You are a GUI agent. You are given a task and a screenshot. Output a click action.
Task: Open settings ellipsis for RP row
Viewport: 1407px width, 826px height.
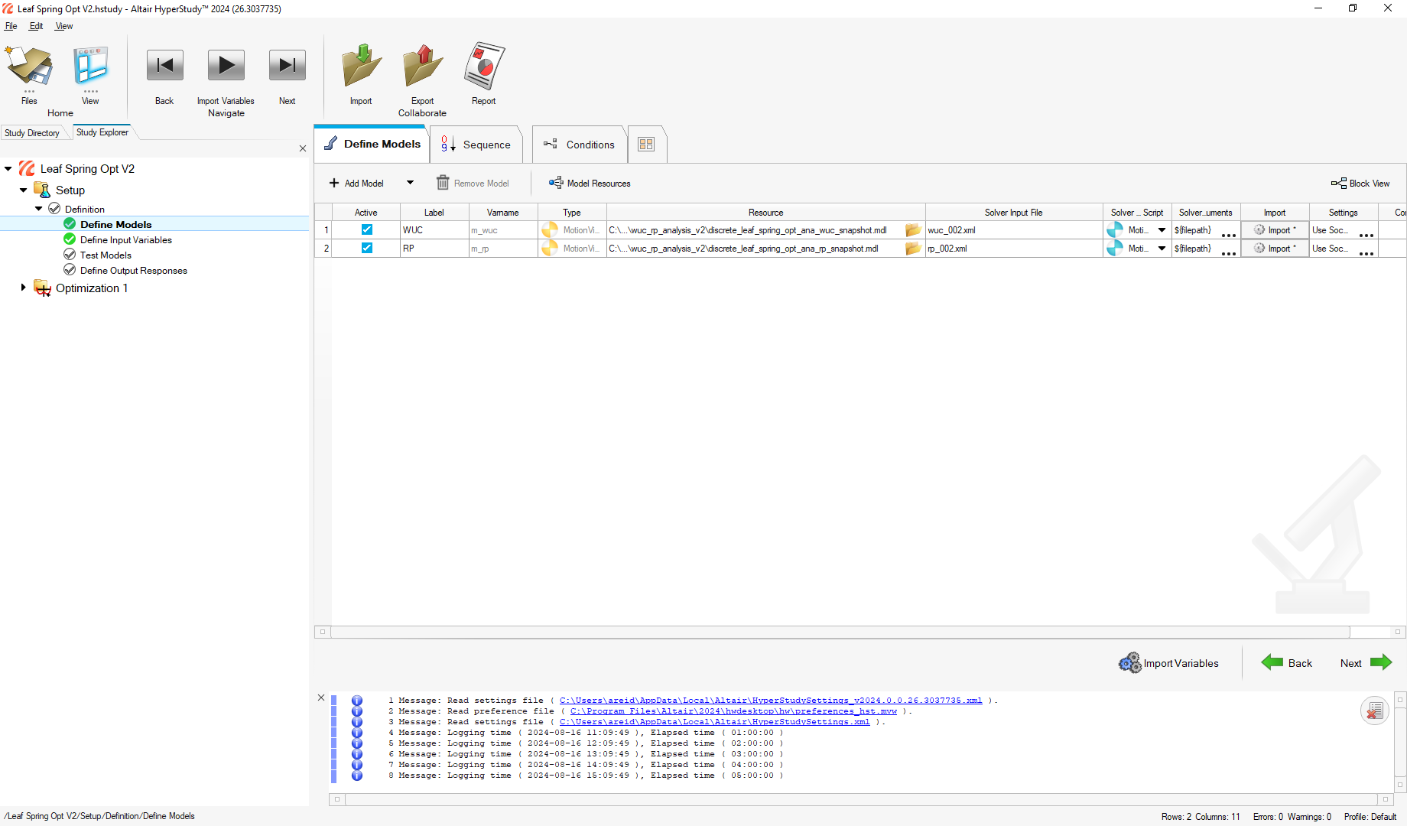(x=1366, y=252)
